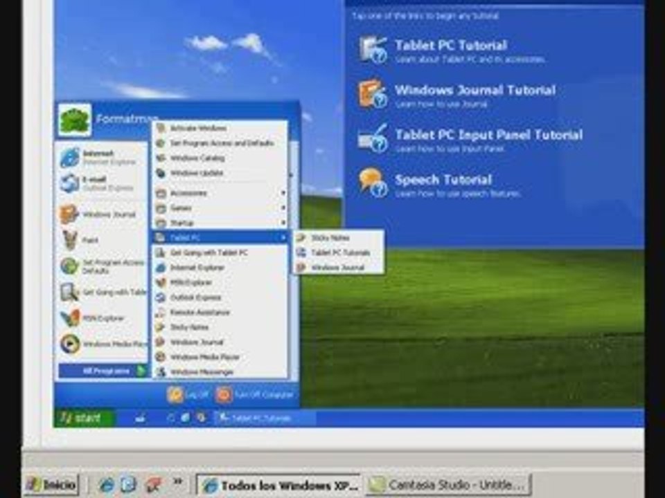Image resolution: width=665 pixels, height=498 pixels.
Task: Click the Tablet PC Tutorial question-mark icon
Action: point(373,50)
